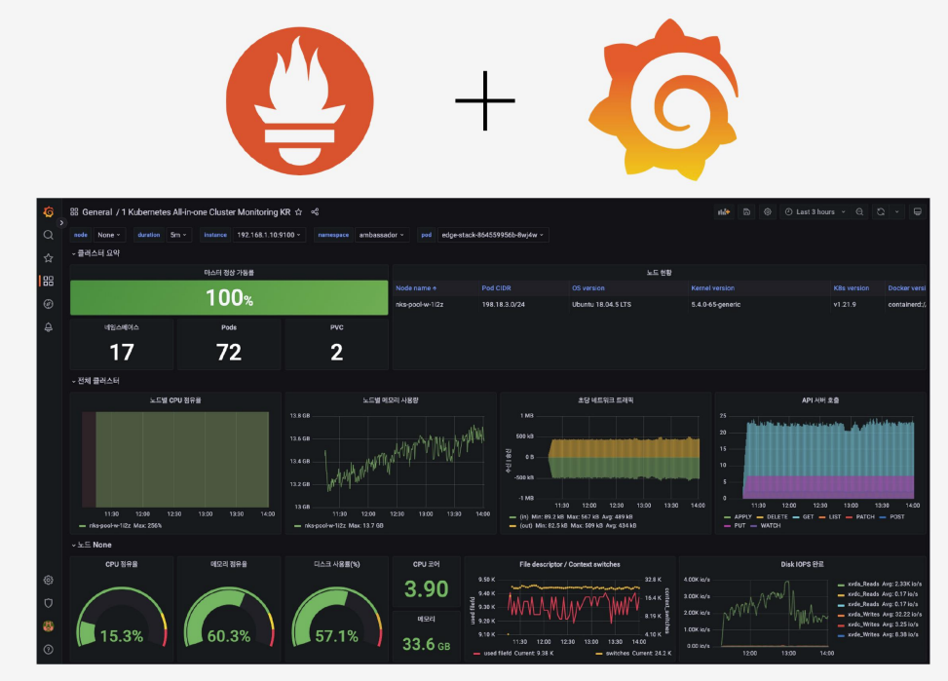Open the namespace dropdown showing ambassador
The height and width of the screenshot is (681, 948).
point(382,235)
